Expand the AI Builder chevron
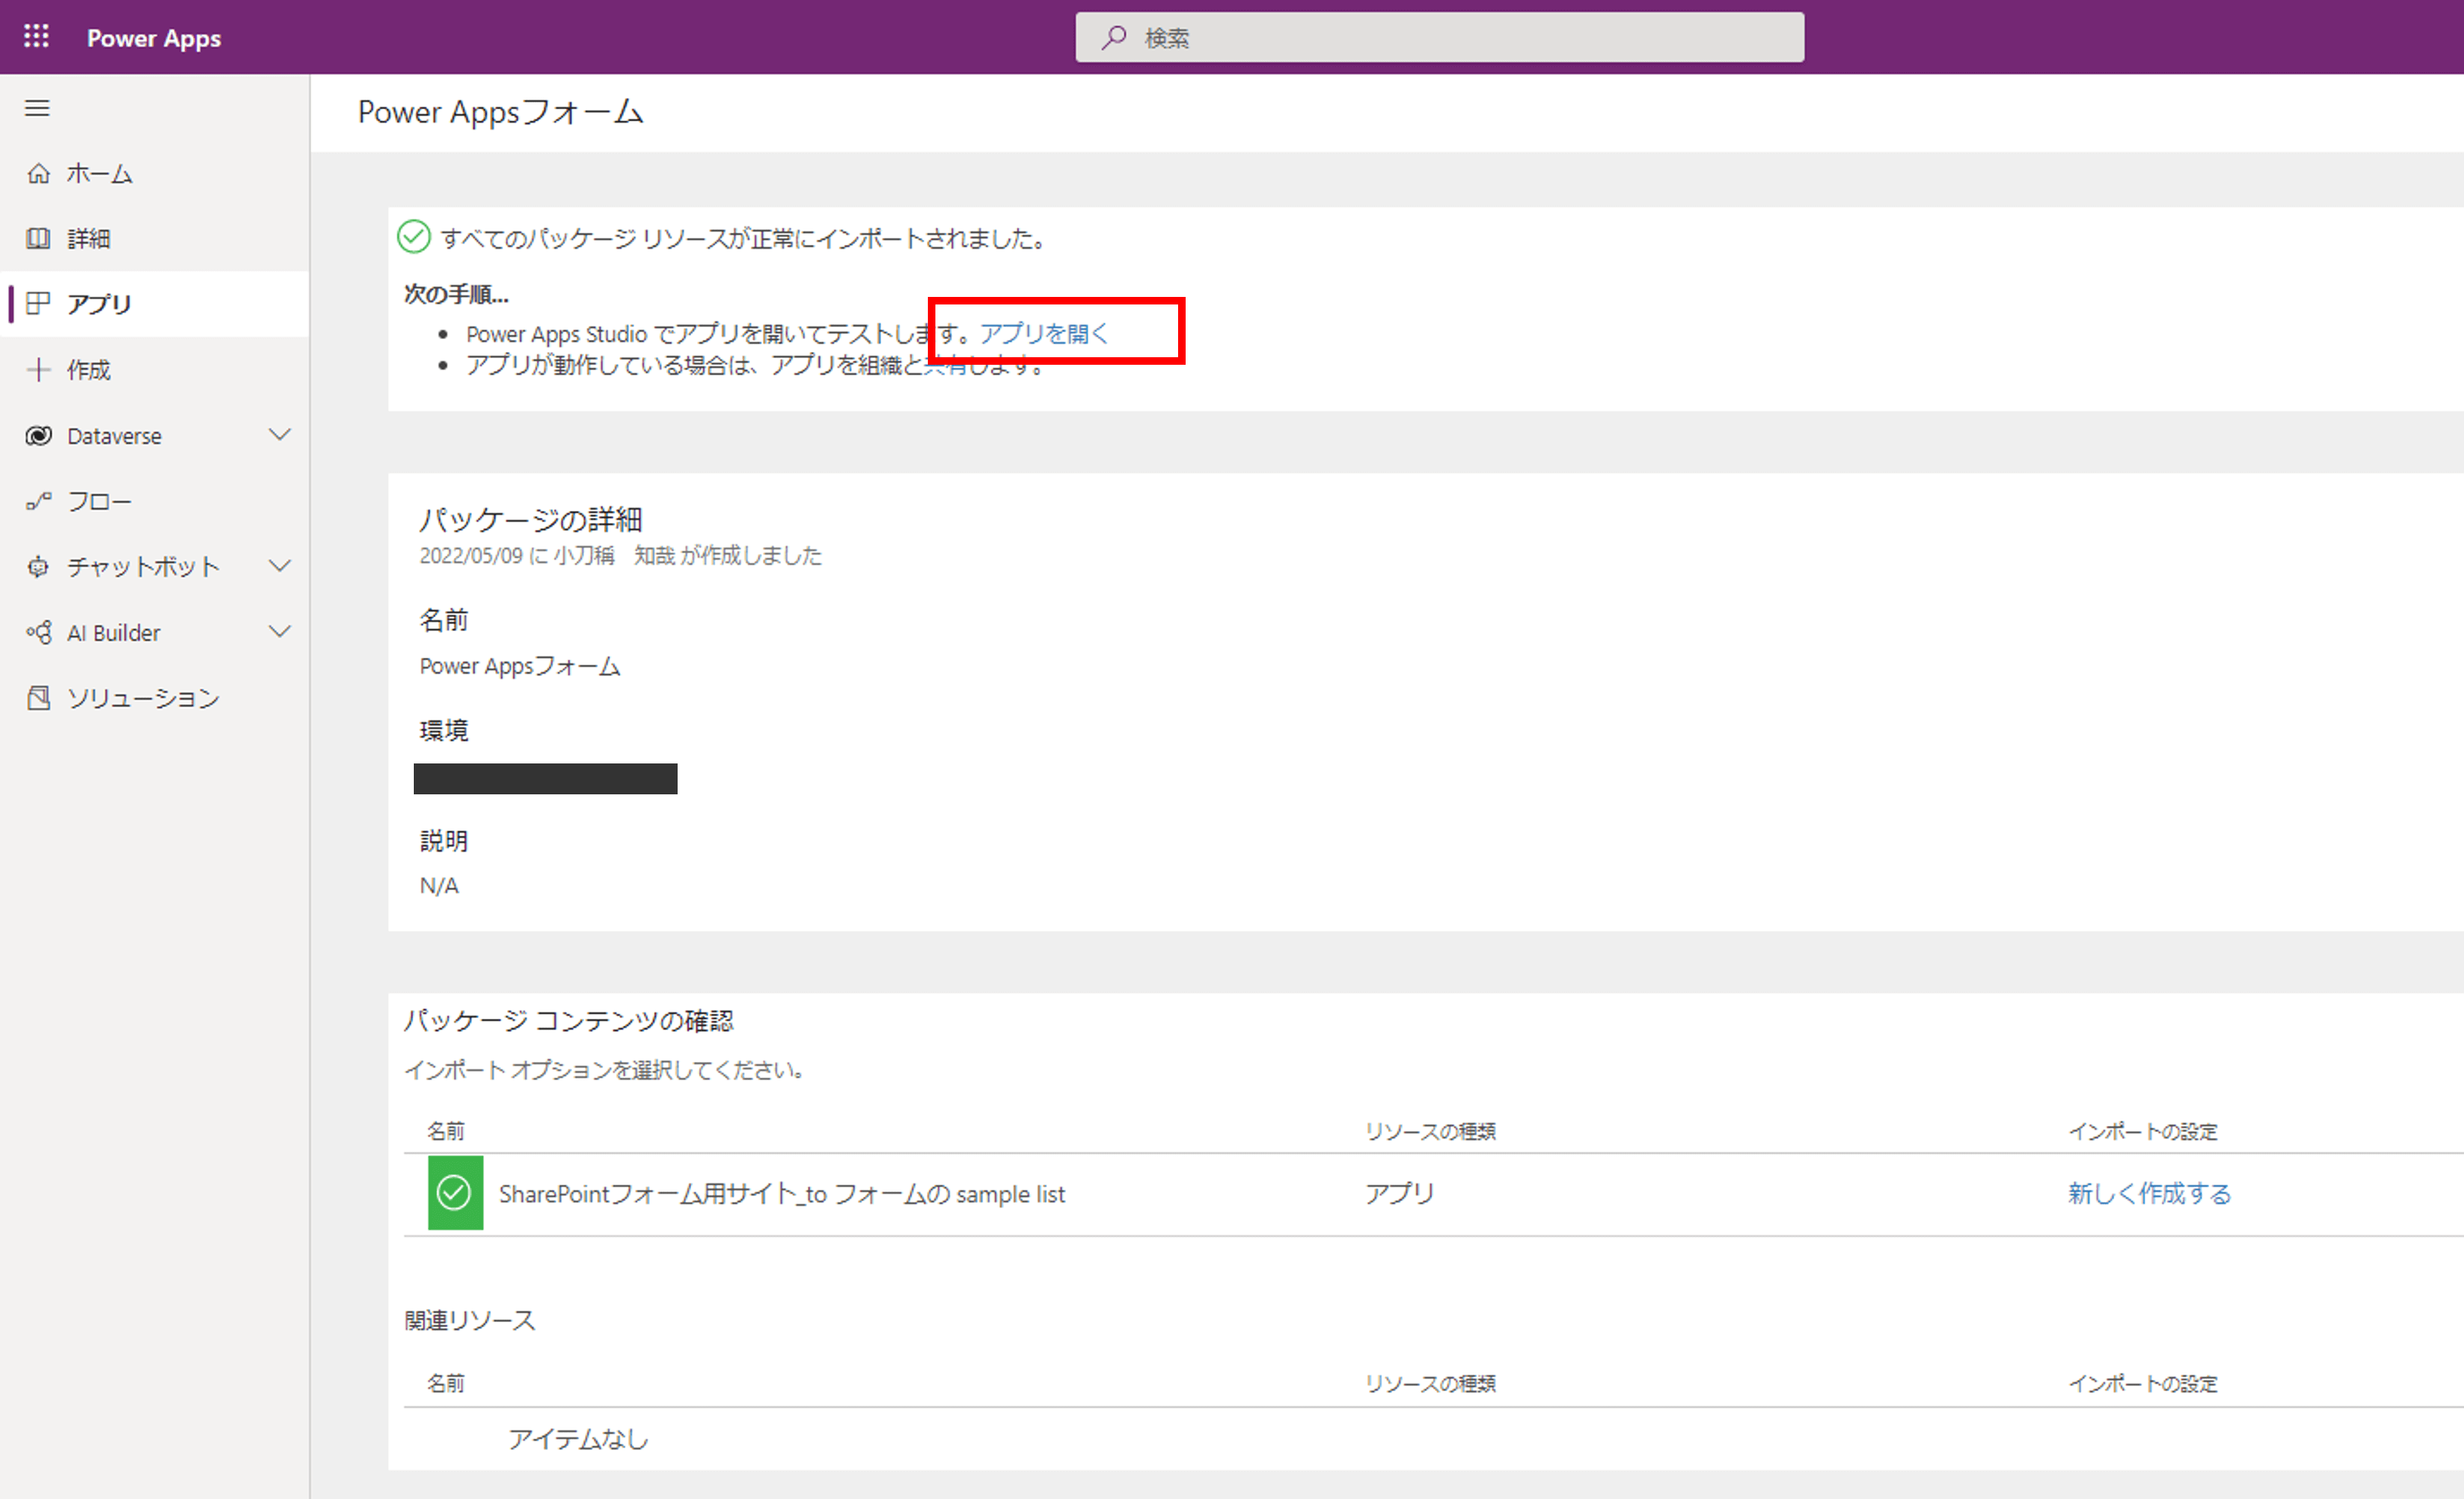Screen dimensions: 2464x1499 (280, 632)
